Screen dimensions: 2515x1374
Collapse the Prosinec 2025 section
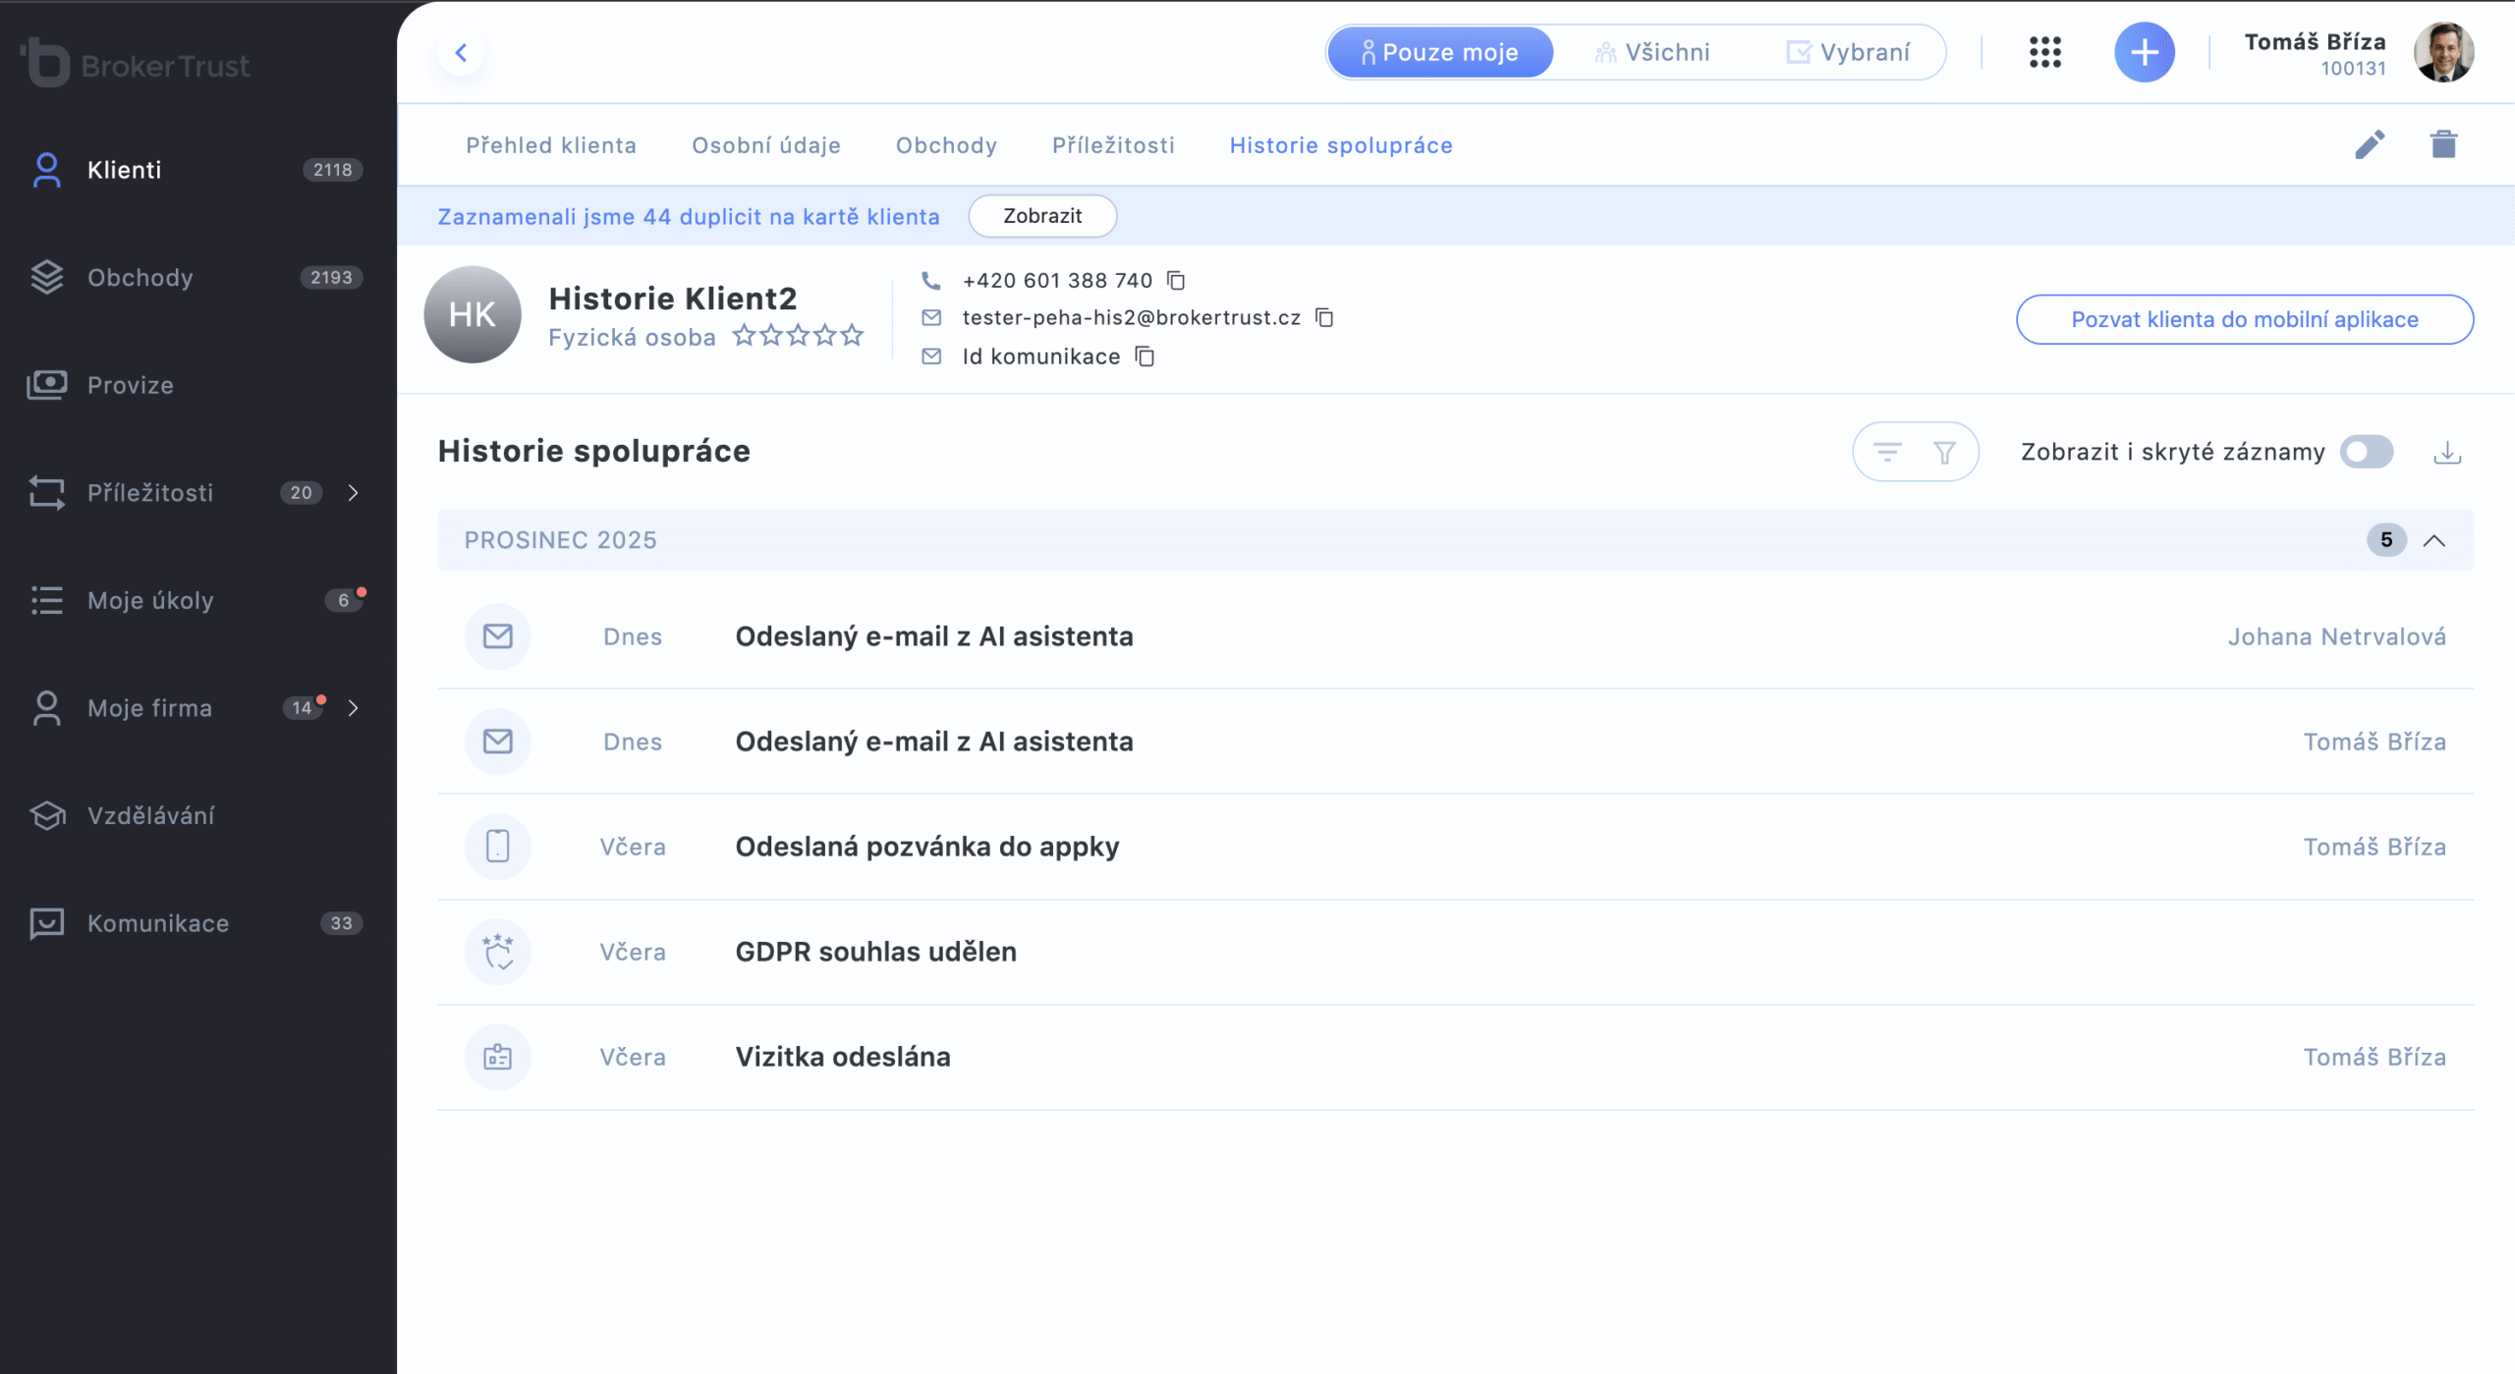click(x=2434, y=540)
